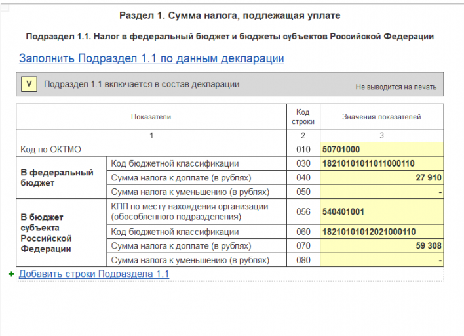Click В бюджет субъекта Российской Федерации cell
The height and width of the screenshot is (336, 464).
tap(61, 233)
